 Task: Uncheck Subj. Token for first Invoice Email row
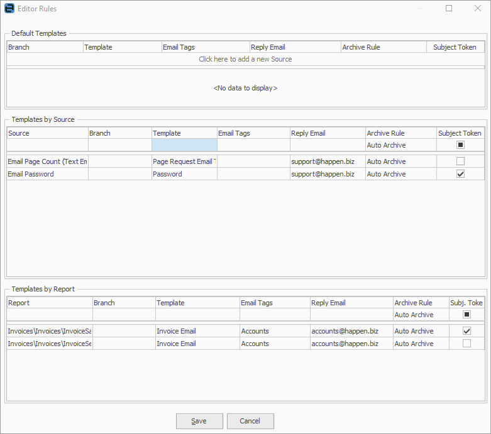coord(466,331)
